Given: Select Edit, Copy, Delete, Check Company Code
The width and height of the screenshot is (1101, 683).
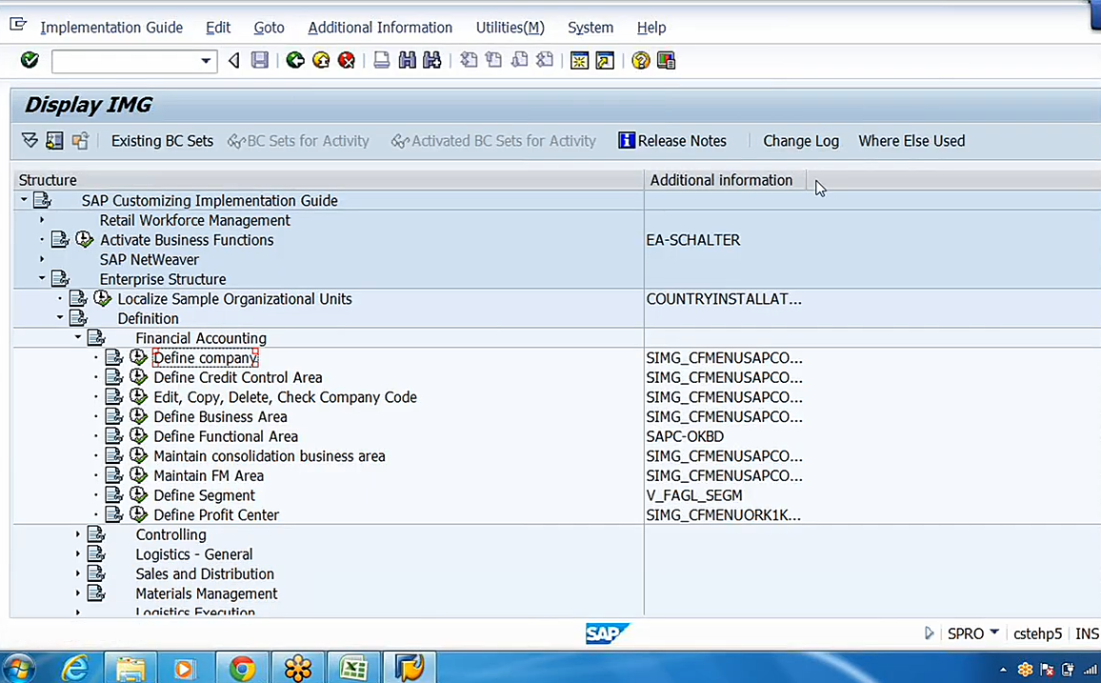Looking at the screenshot, I should [x=285, y=396].
